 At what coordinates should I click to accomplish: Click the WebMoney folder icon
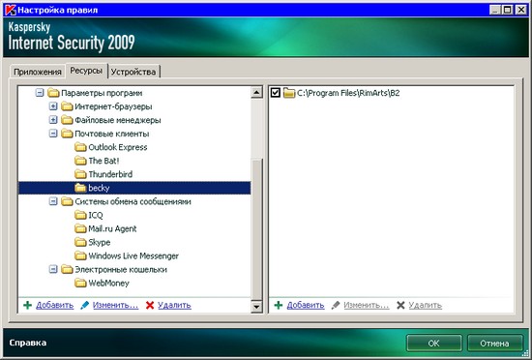pos(80,283)
